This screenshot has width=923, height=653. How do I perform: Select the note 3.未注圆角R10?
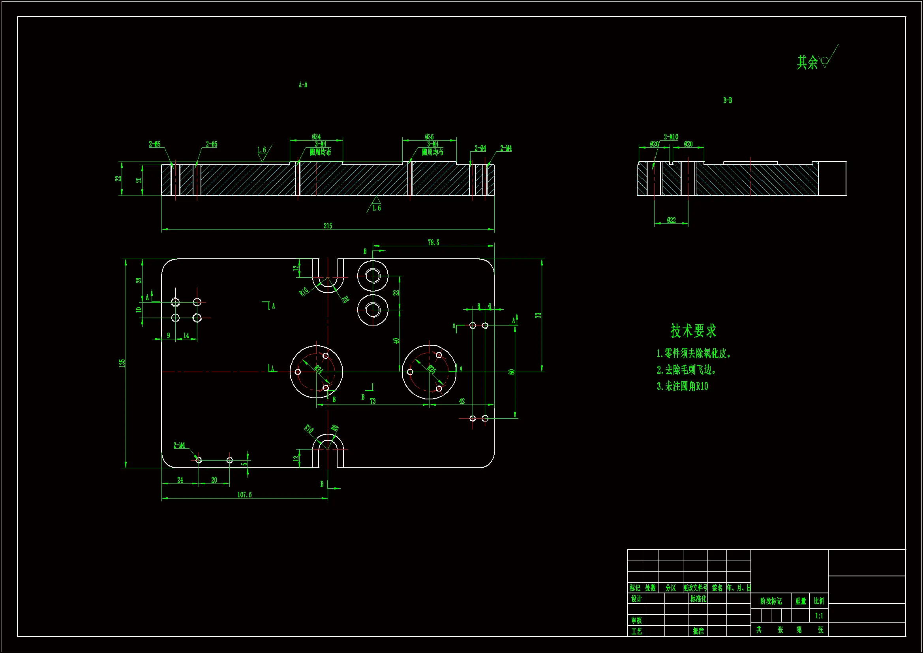tap(682, 386)
